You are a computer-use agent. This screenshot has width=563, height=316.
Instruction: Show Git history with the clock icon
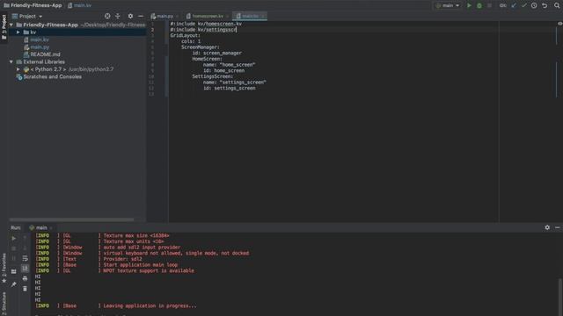tap(534, 5)
